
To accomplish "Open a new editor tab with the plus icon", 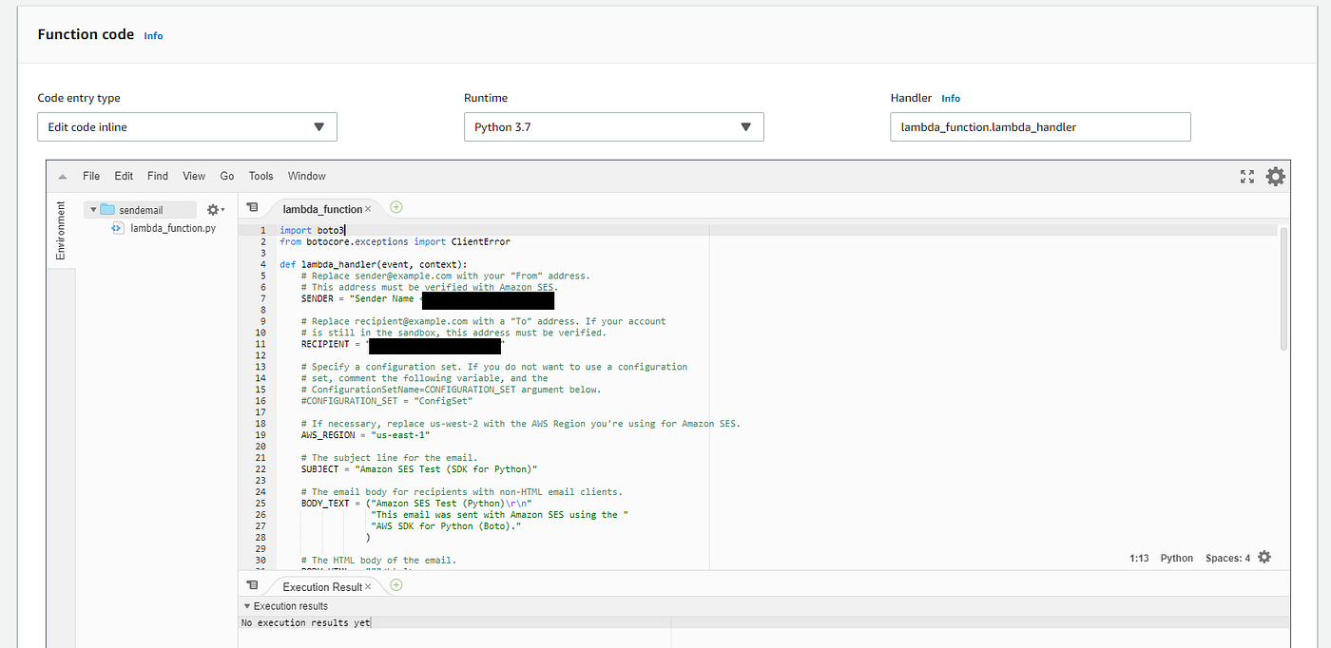I will click(x=395, y=206).
